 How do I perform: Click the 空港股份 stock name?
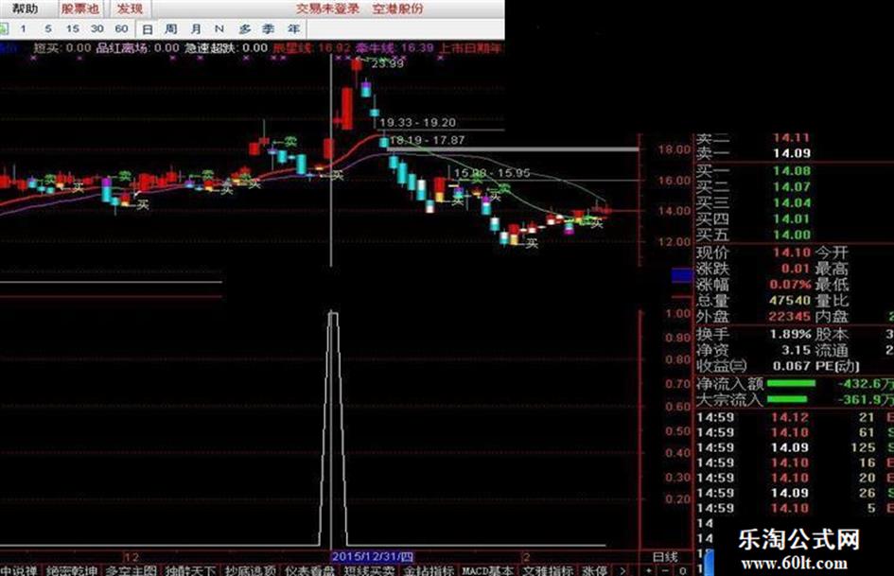tap(398, 9)
